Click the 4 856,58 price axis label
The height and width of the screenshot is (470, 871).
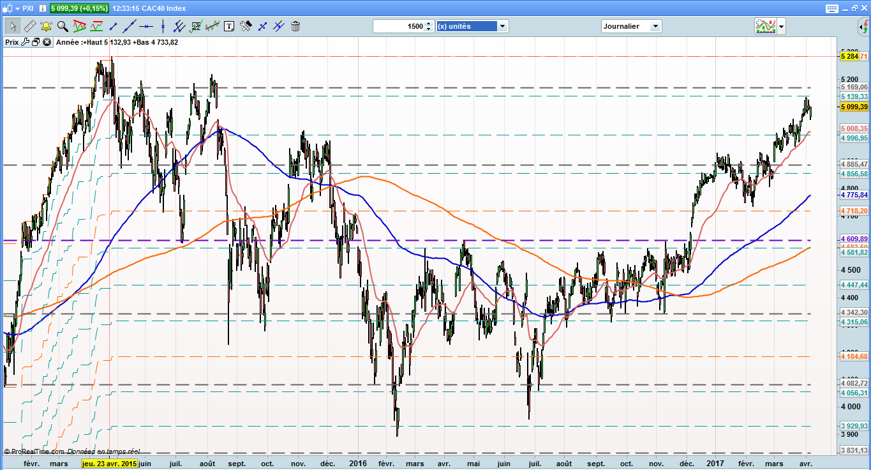click(x=854, y=174)
